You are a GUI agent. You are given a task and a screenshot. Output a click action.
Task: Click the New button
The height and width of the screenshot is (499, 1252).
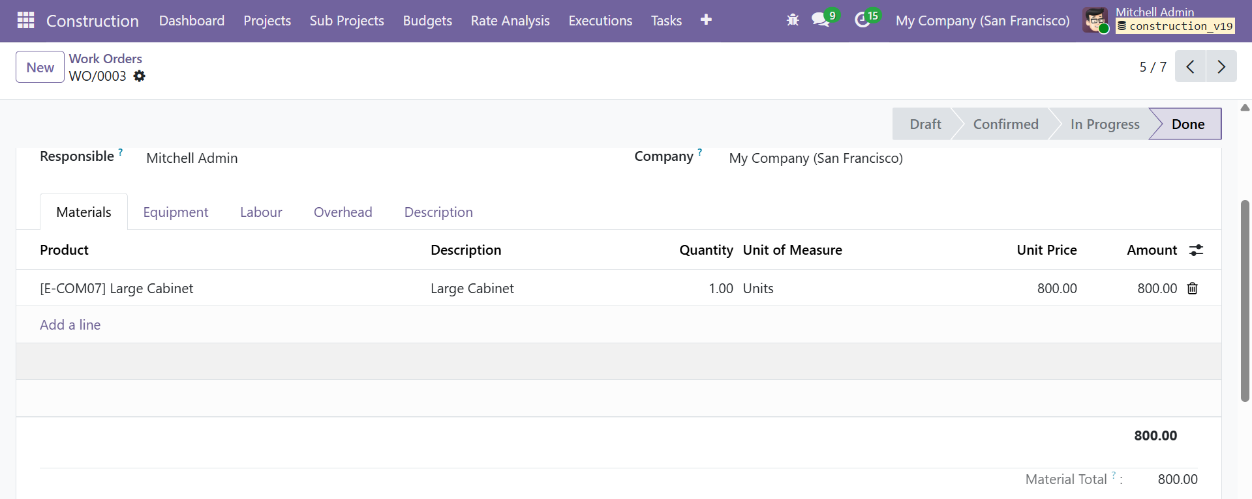(40, 67)
